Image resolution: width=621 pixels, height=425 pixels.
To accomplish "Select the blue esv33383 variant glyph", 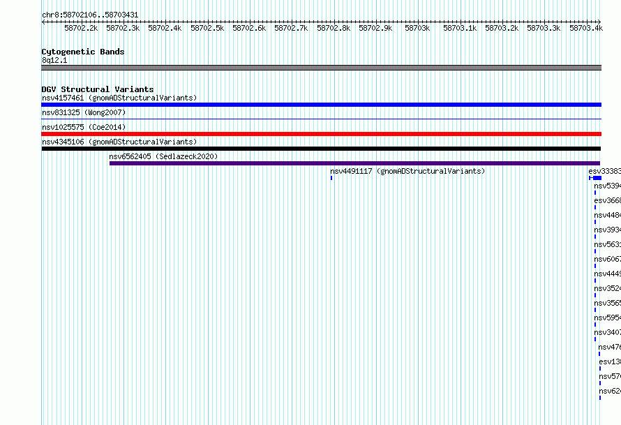I will point(595,178).
